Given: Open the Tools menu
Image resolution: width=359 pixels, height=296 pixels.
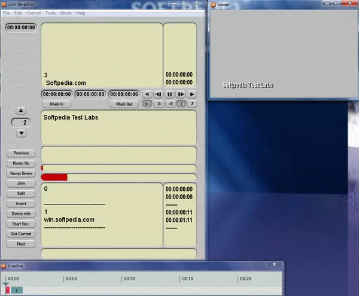Looking at the screenshot, I should tap(50, 13).
